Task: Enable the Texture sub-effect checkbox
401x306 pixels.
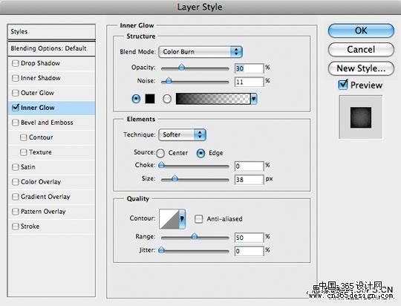Action: 23,152
